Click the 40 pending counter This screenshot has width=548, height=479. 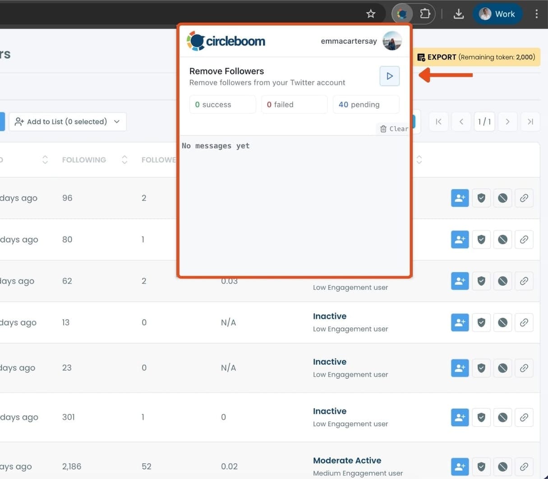(366, 104)
